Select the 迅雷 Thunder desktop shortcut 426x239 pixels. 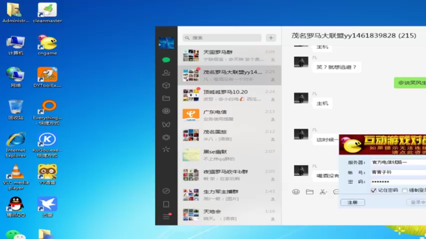tap(47, 207)
